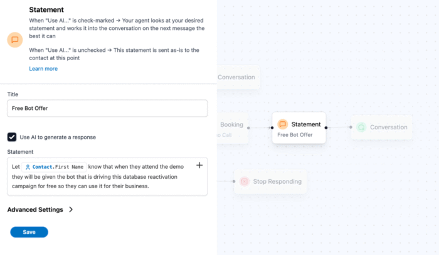Click the Statement node's left input connector dot
439x255 pixels.
272,127
